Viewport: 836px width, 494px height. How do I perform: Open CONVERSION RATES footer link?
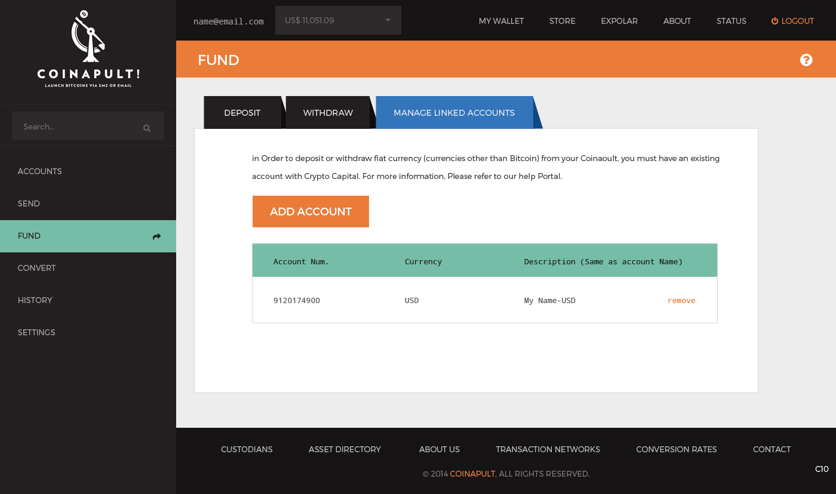coord(677,449)
